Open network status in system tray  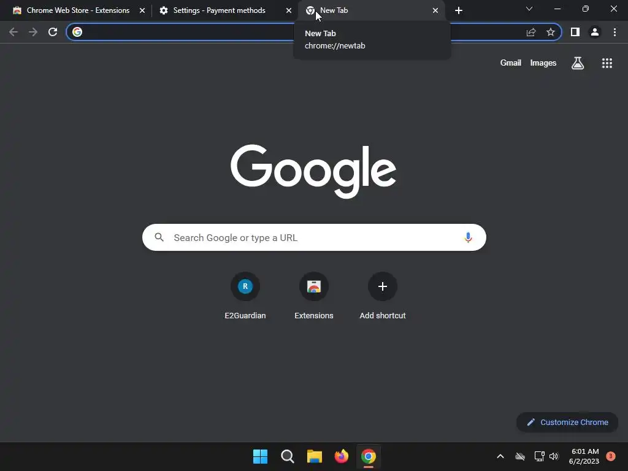coord(539,456)
